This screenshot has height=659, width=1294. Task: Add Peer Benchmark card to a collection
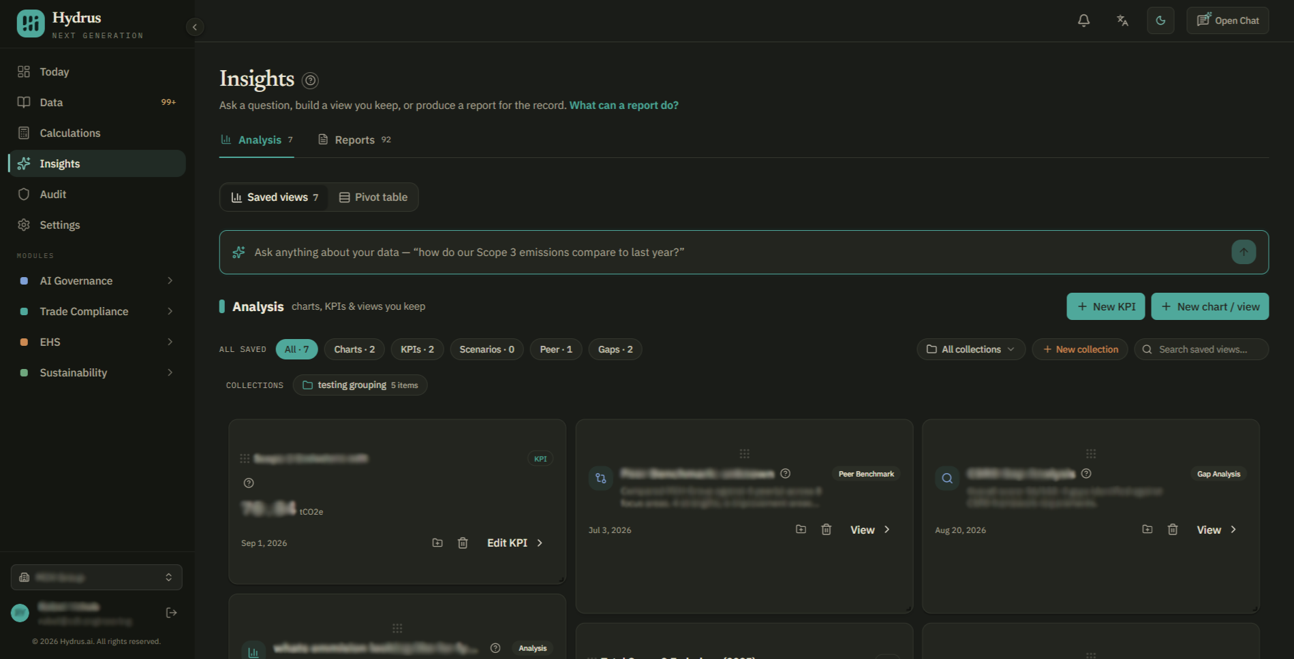pyautogui.click(x=801, y=529)
